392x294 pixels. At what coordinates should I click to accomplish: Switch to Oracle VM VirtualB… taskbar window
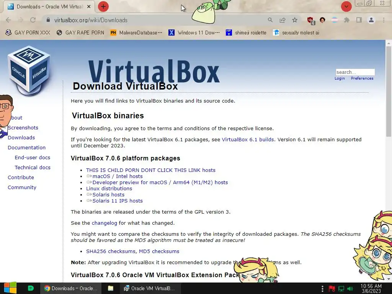pos(150,288)
